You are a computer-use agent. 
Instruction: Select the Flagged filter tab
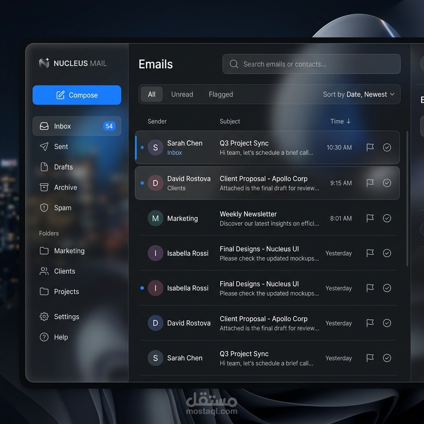(x=221, y=94)
